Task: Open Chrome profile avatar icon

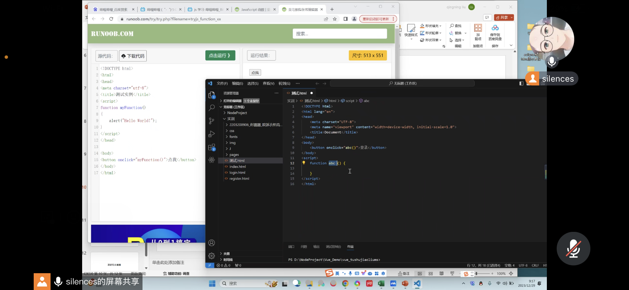Action: tap(354, 19)
